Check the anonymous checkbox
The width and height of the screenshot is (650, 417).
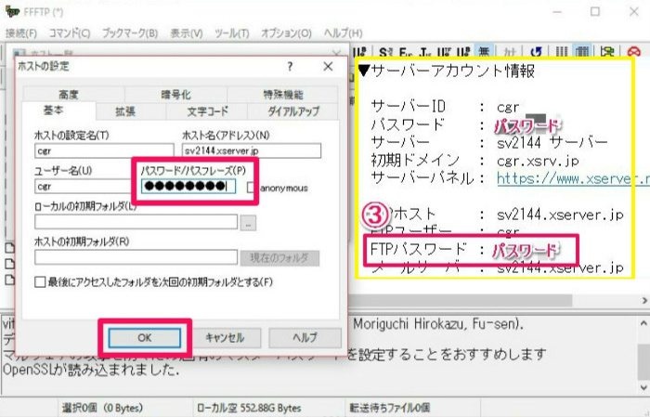251,188
